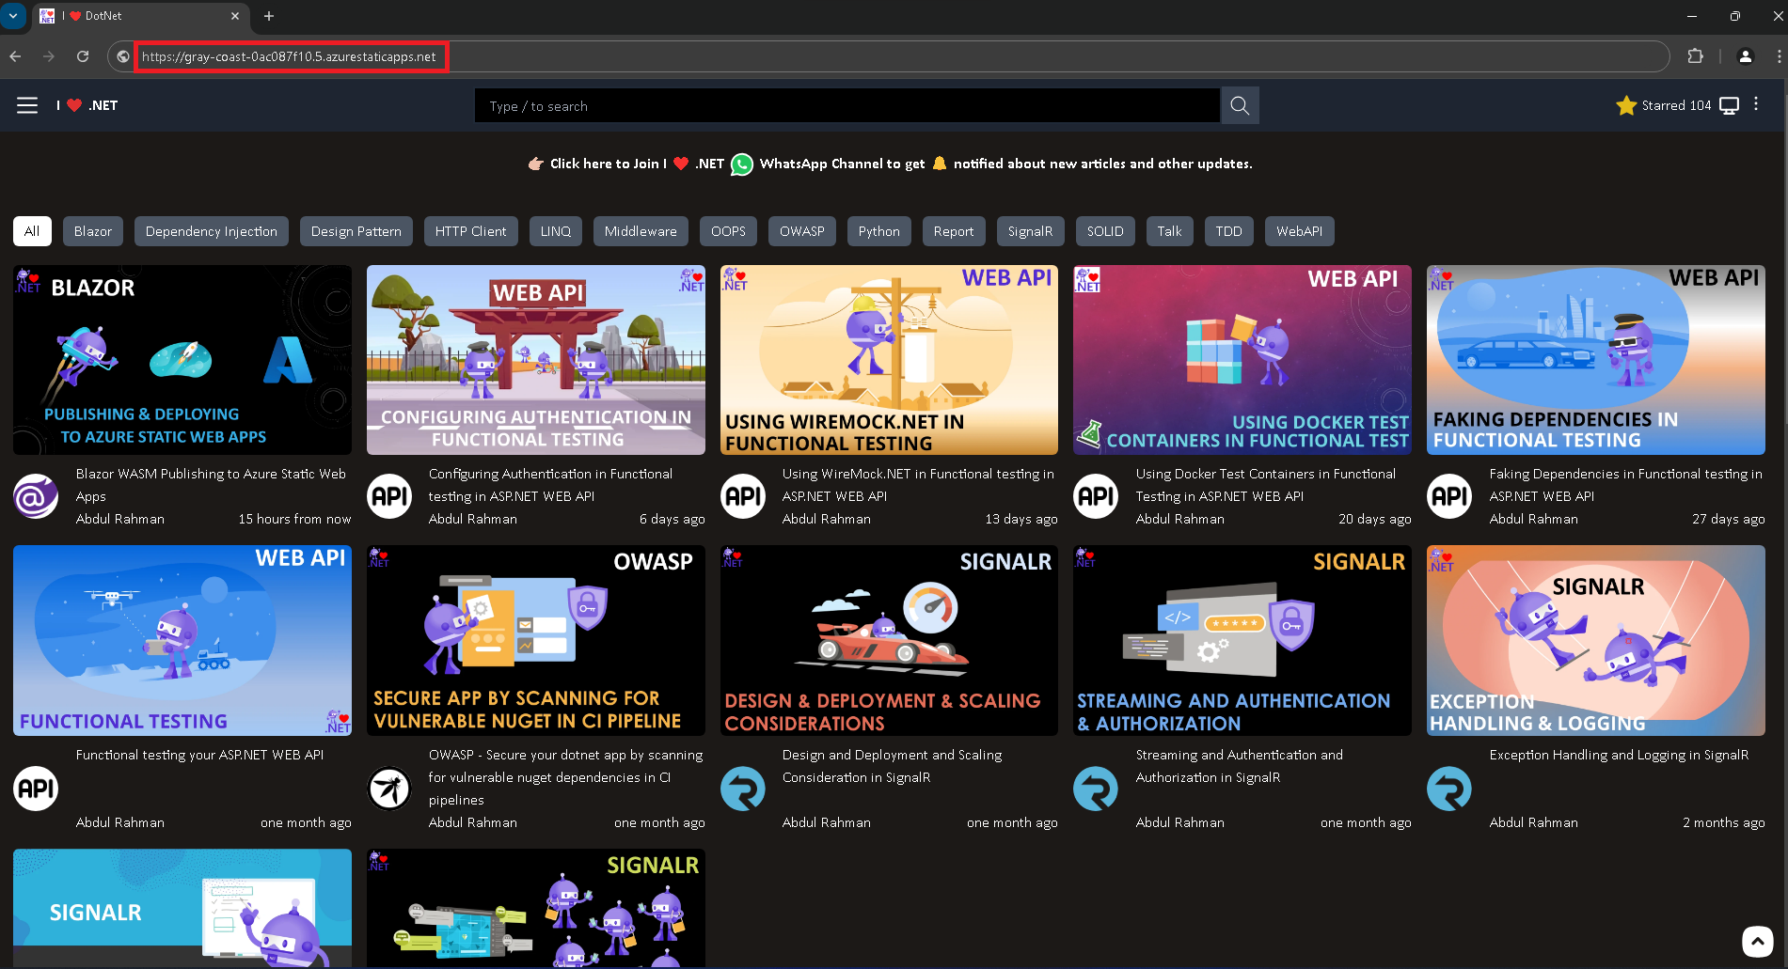Screen dimensions: 1788x969
Task: Filter articles by Design Pattern
Action: tap(356, 231)
